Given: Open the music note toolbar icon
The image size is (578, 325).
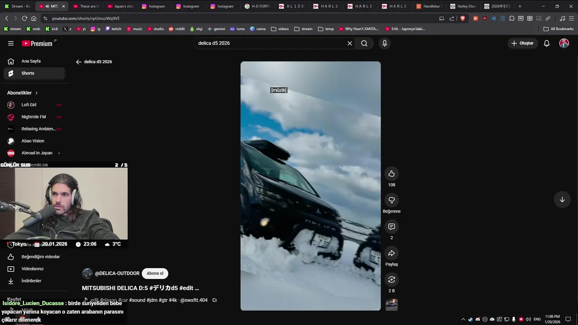Looking at the screenshot, I should [x=562, y=19].
